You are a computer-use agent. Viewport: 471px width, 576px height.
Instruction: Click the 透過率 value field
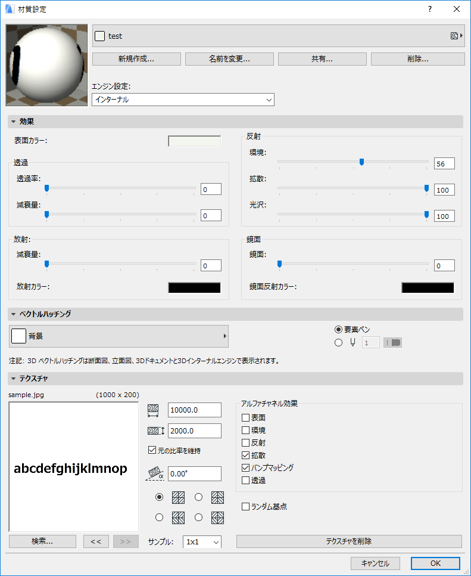tap(211, 190)
